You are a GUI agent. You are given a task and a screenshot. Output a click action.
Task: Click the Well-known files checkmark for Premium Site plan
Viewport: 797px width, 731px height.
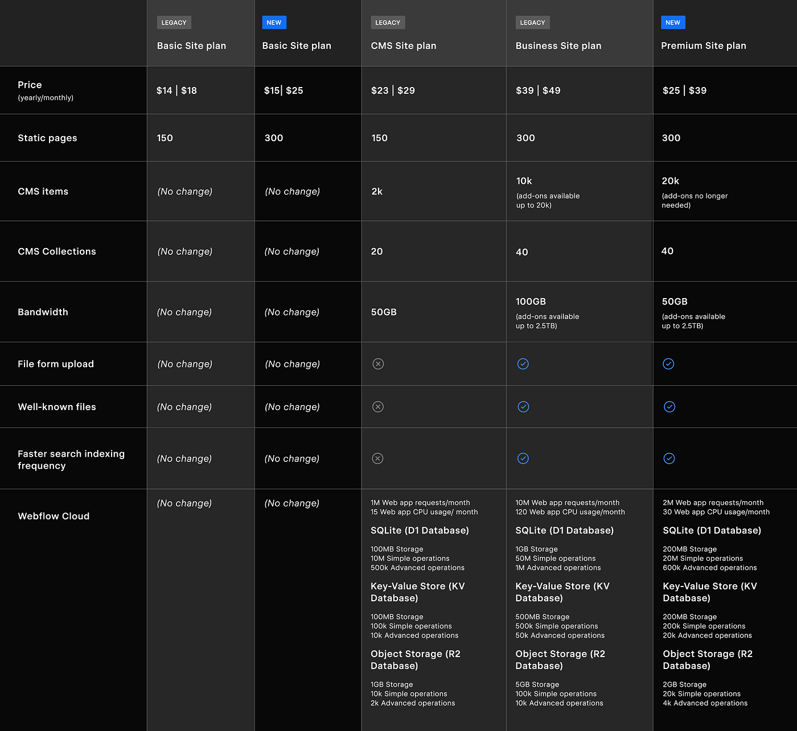669,407
